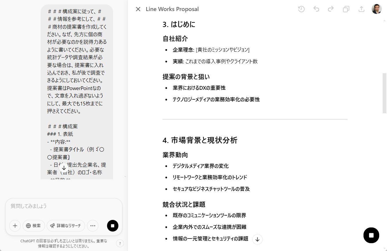Open the more tools ellipsis menu
Image resolution: width=387 pixels, height=251 pixels.
pyautogui.click(x=93, y=226)
